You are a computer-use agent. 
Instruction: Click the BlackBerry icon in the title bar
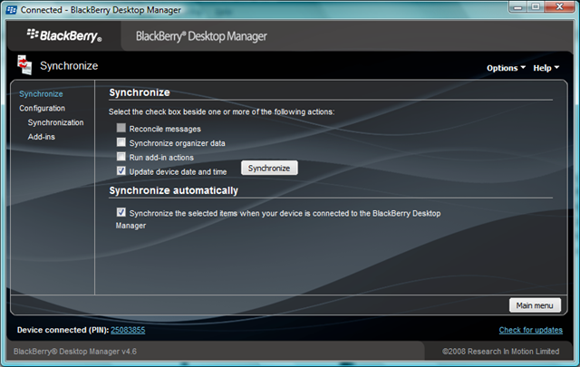tap(12, 10)
